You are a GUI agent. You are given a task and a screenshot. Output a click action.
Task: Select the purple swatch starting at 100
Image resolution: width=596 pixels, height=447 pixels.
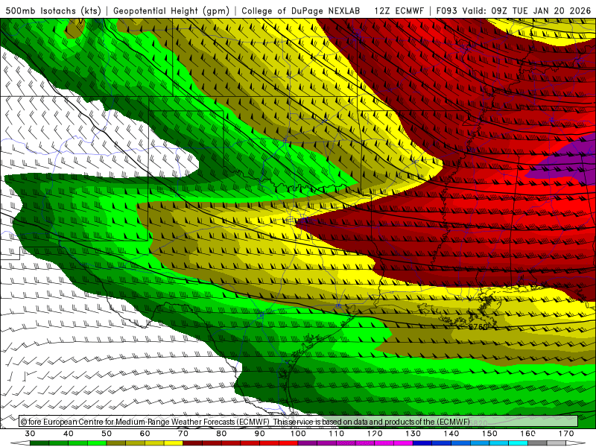click(x=308, y=443)
